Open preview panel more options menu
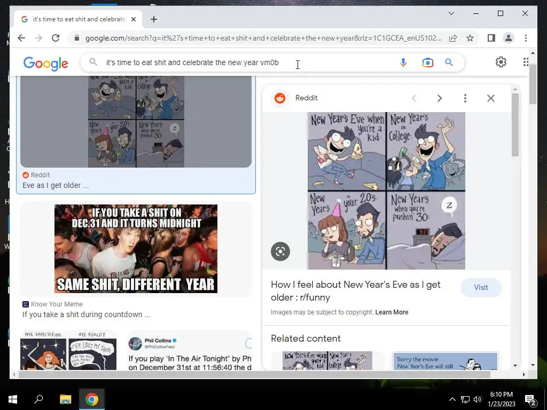 pyautogui.click(x=465, y=98)
